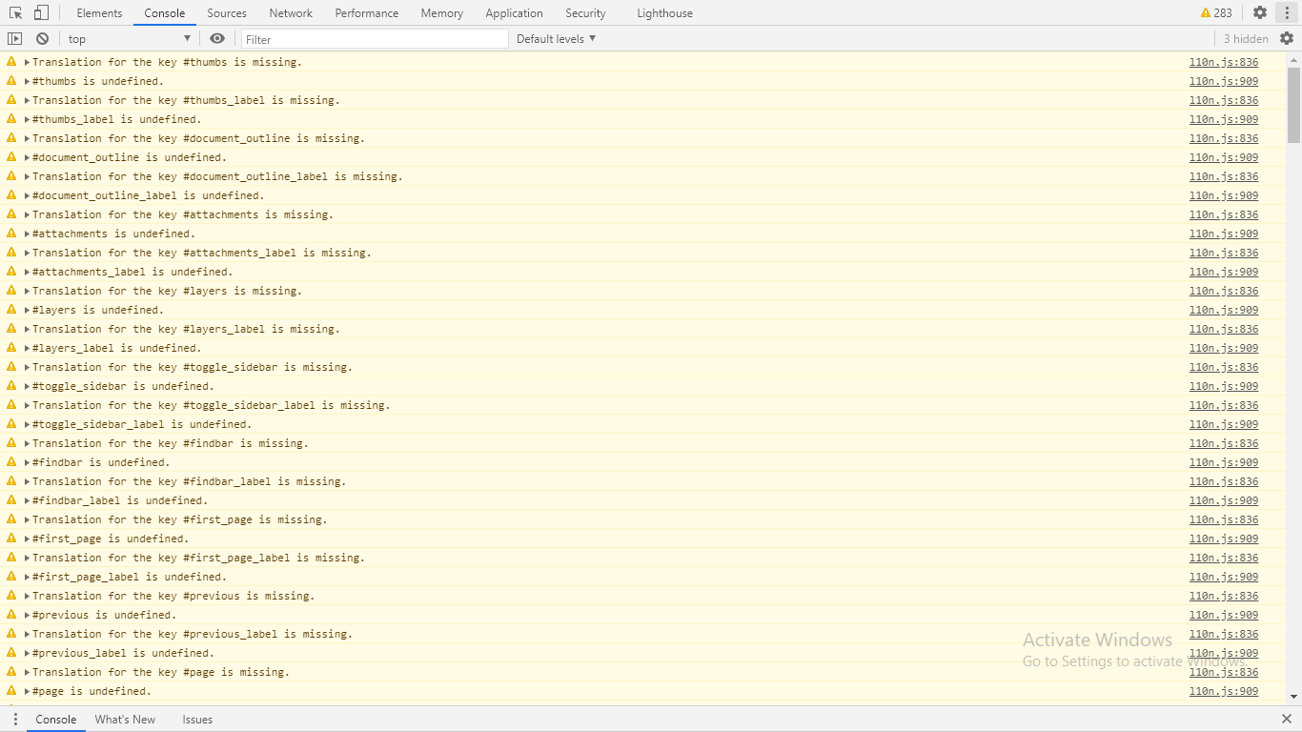
Task: Click the console vertical scrollbar thumb
Action: coord(1293,105)
